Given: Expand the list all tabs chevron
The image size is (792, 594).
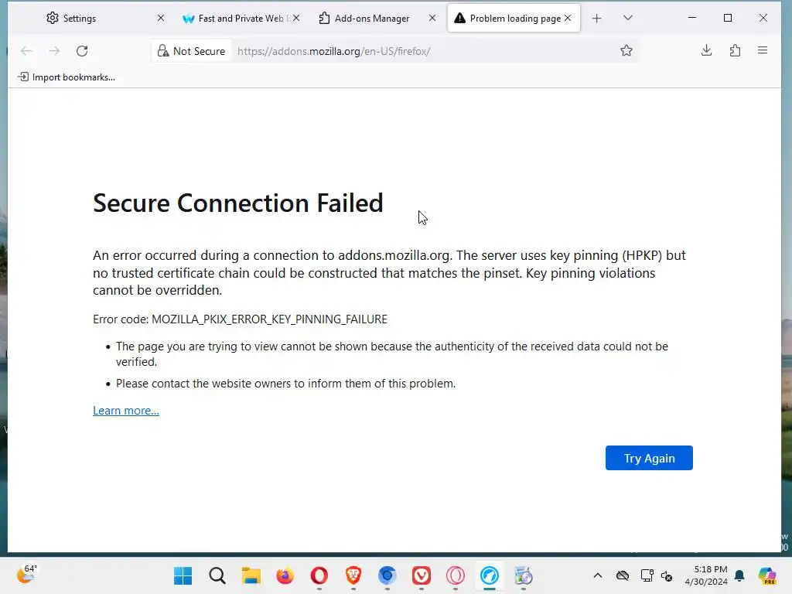Looking at the screenshot, I should click(627, 18).
